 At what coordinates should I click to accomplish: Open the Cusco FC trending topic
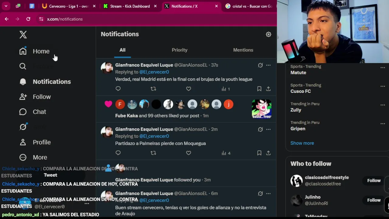coord(301,91)
